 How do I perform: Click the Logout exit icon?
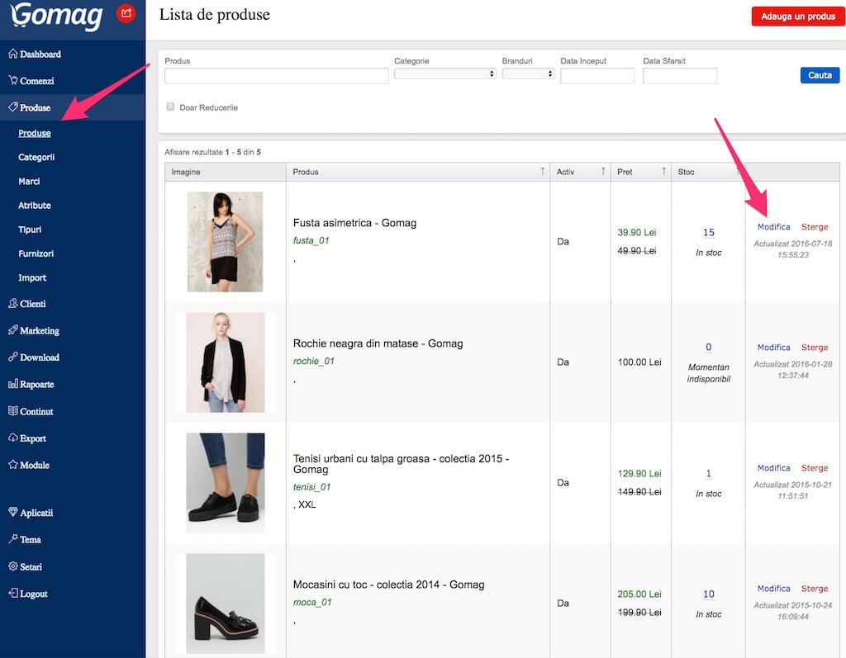(x=12, y=594)
